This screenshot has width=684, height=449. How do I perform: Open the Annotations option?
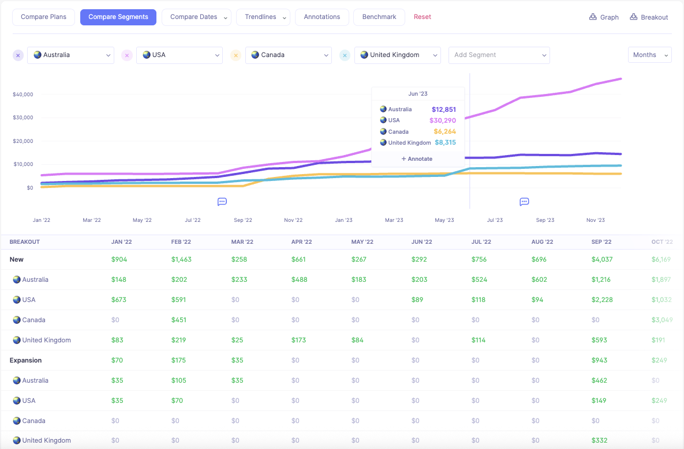[x=322, y=17]
